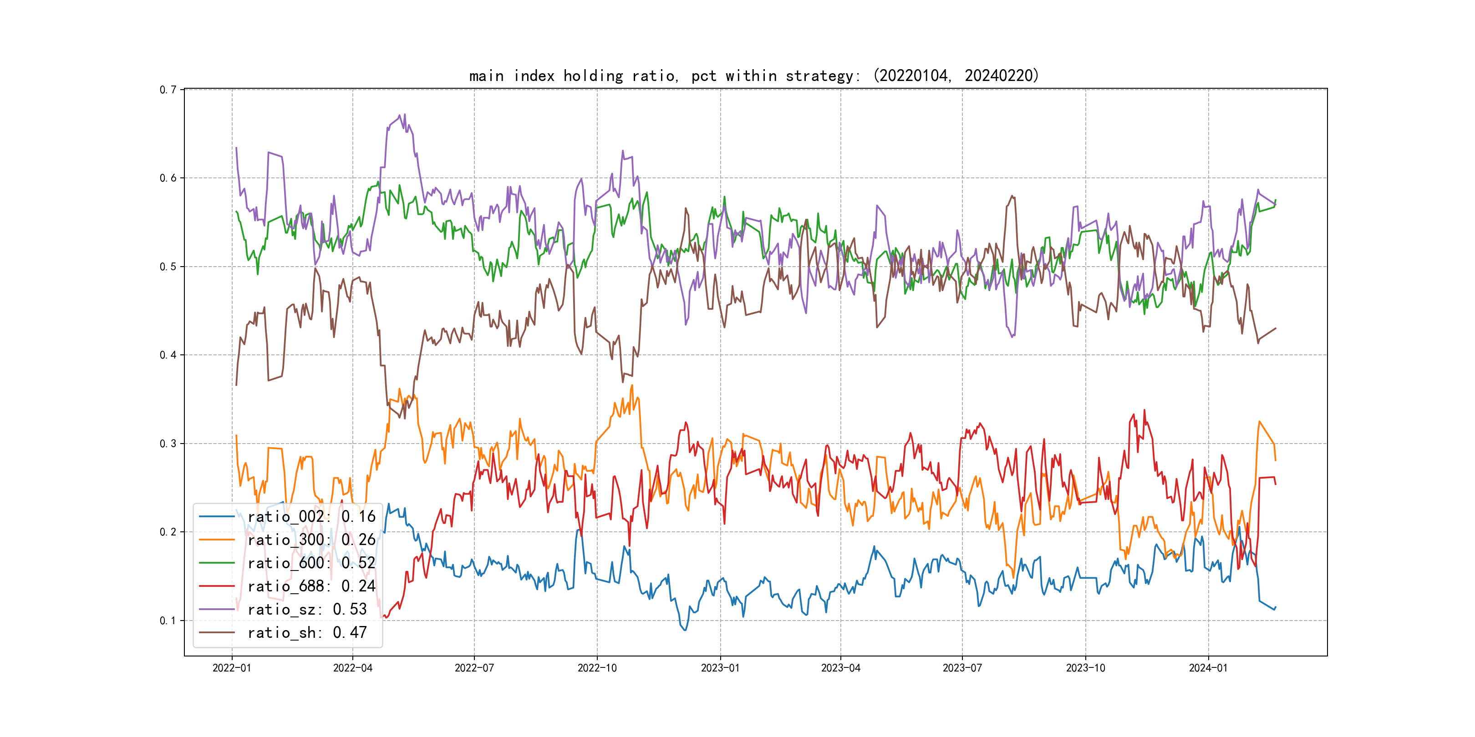The image size is (1475, 737).
Task: Click the ratio_600 legend label
Action: [x=311, y=563]
